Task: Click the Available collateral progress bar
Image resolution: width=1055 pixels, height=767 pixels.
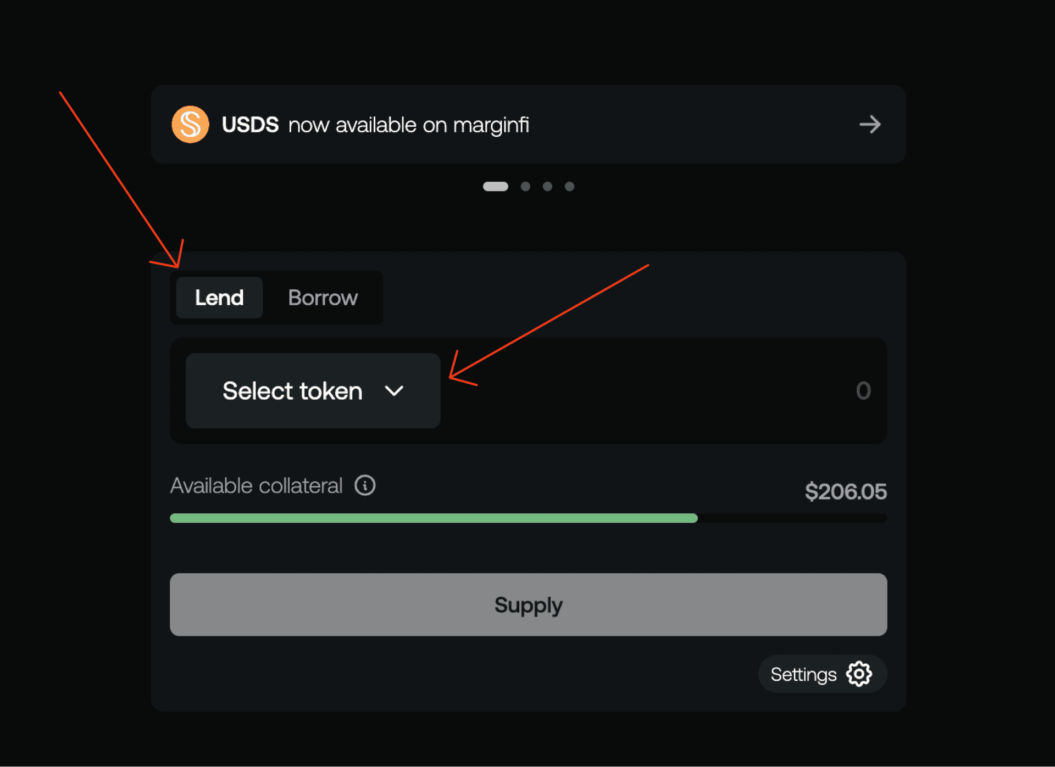Action: click(x=527, y=518)
